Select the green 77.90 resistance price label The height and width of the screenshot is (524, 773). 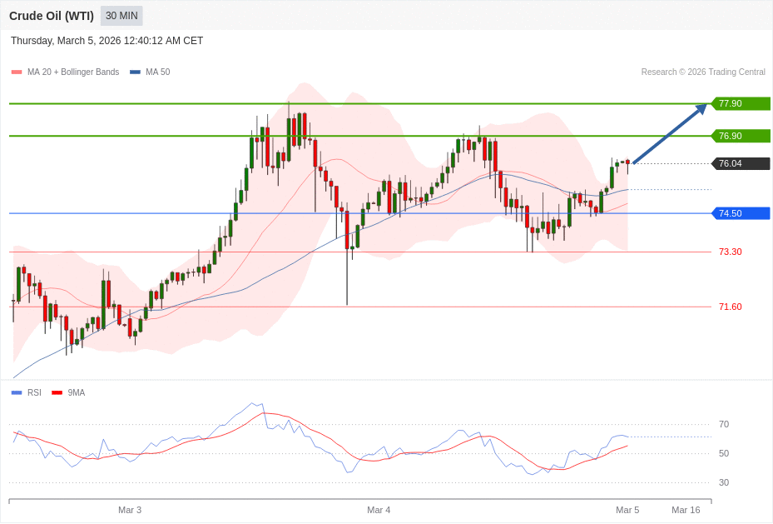coord(740,103)
